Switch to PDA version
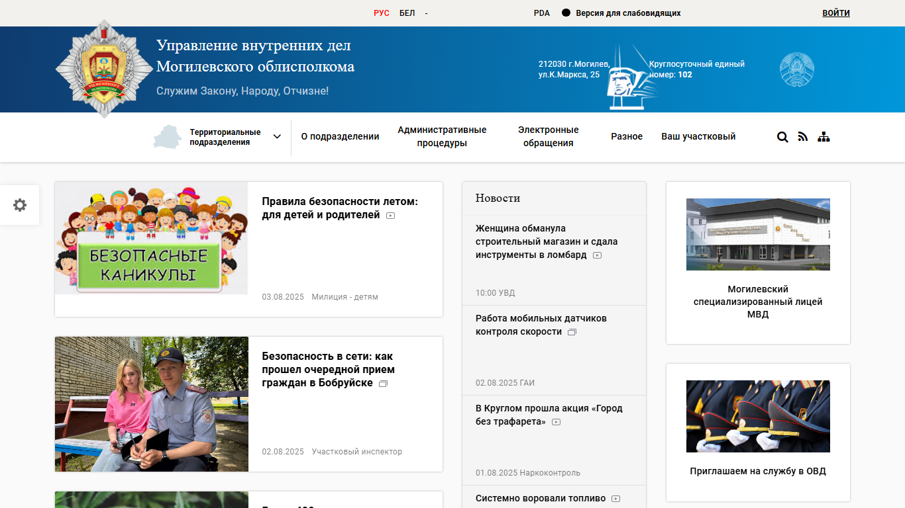This screenshot has width=905, height=508. 541,13
